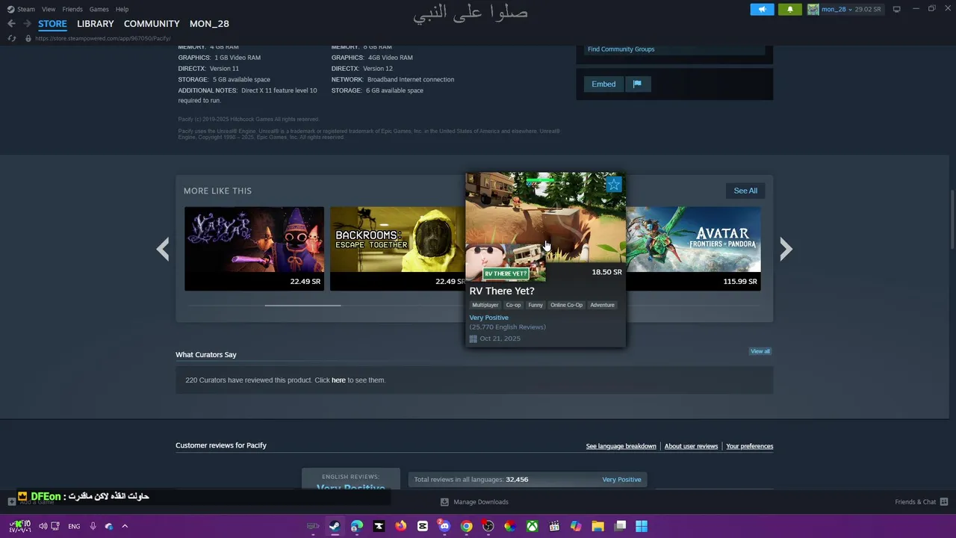
Task: Select the Co-op tag
Action: [513, 305]
